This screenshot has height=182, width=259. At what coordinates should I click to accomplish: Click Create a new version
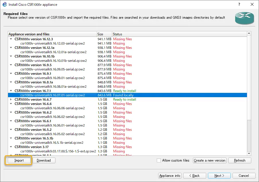tap(209, 160)
